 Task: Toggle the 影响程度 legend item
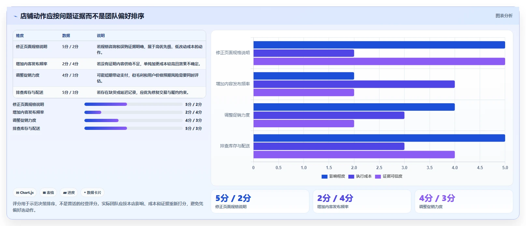(x=333, y=176)
